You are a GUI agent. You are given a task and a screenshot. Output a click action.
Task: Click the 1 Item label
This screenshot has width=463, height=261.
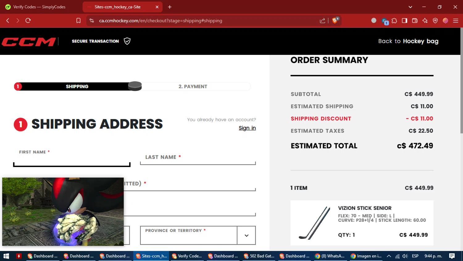(299, 188)
